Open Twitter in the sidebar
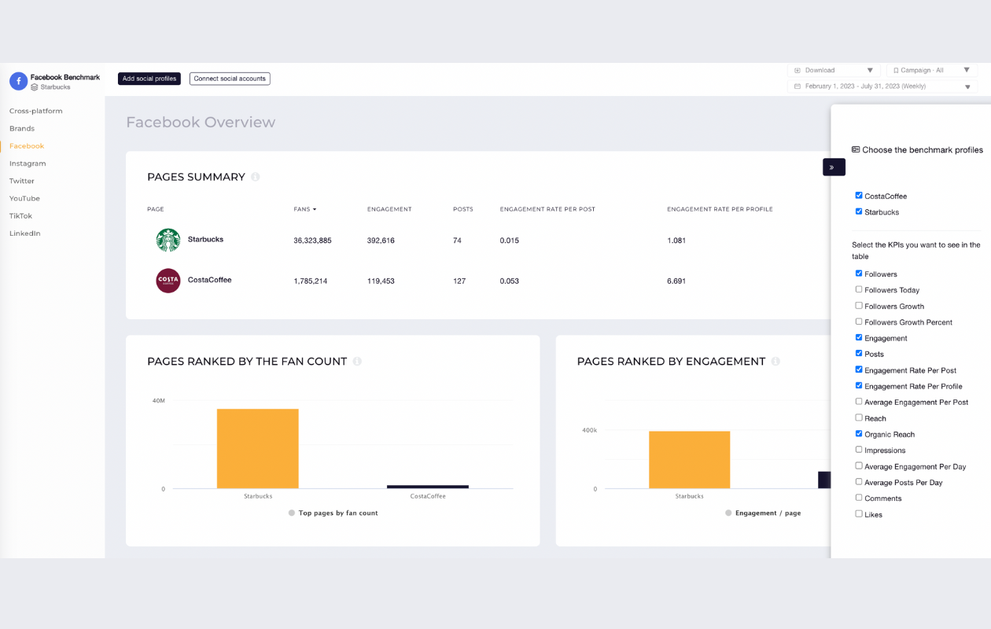The height and width of the screenshot is (629, 991). coord(22,181)
